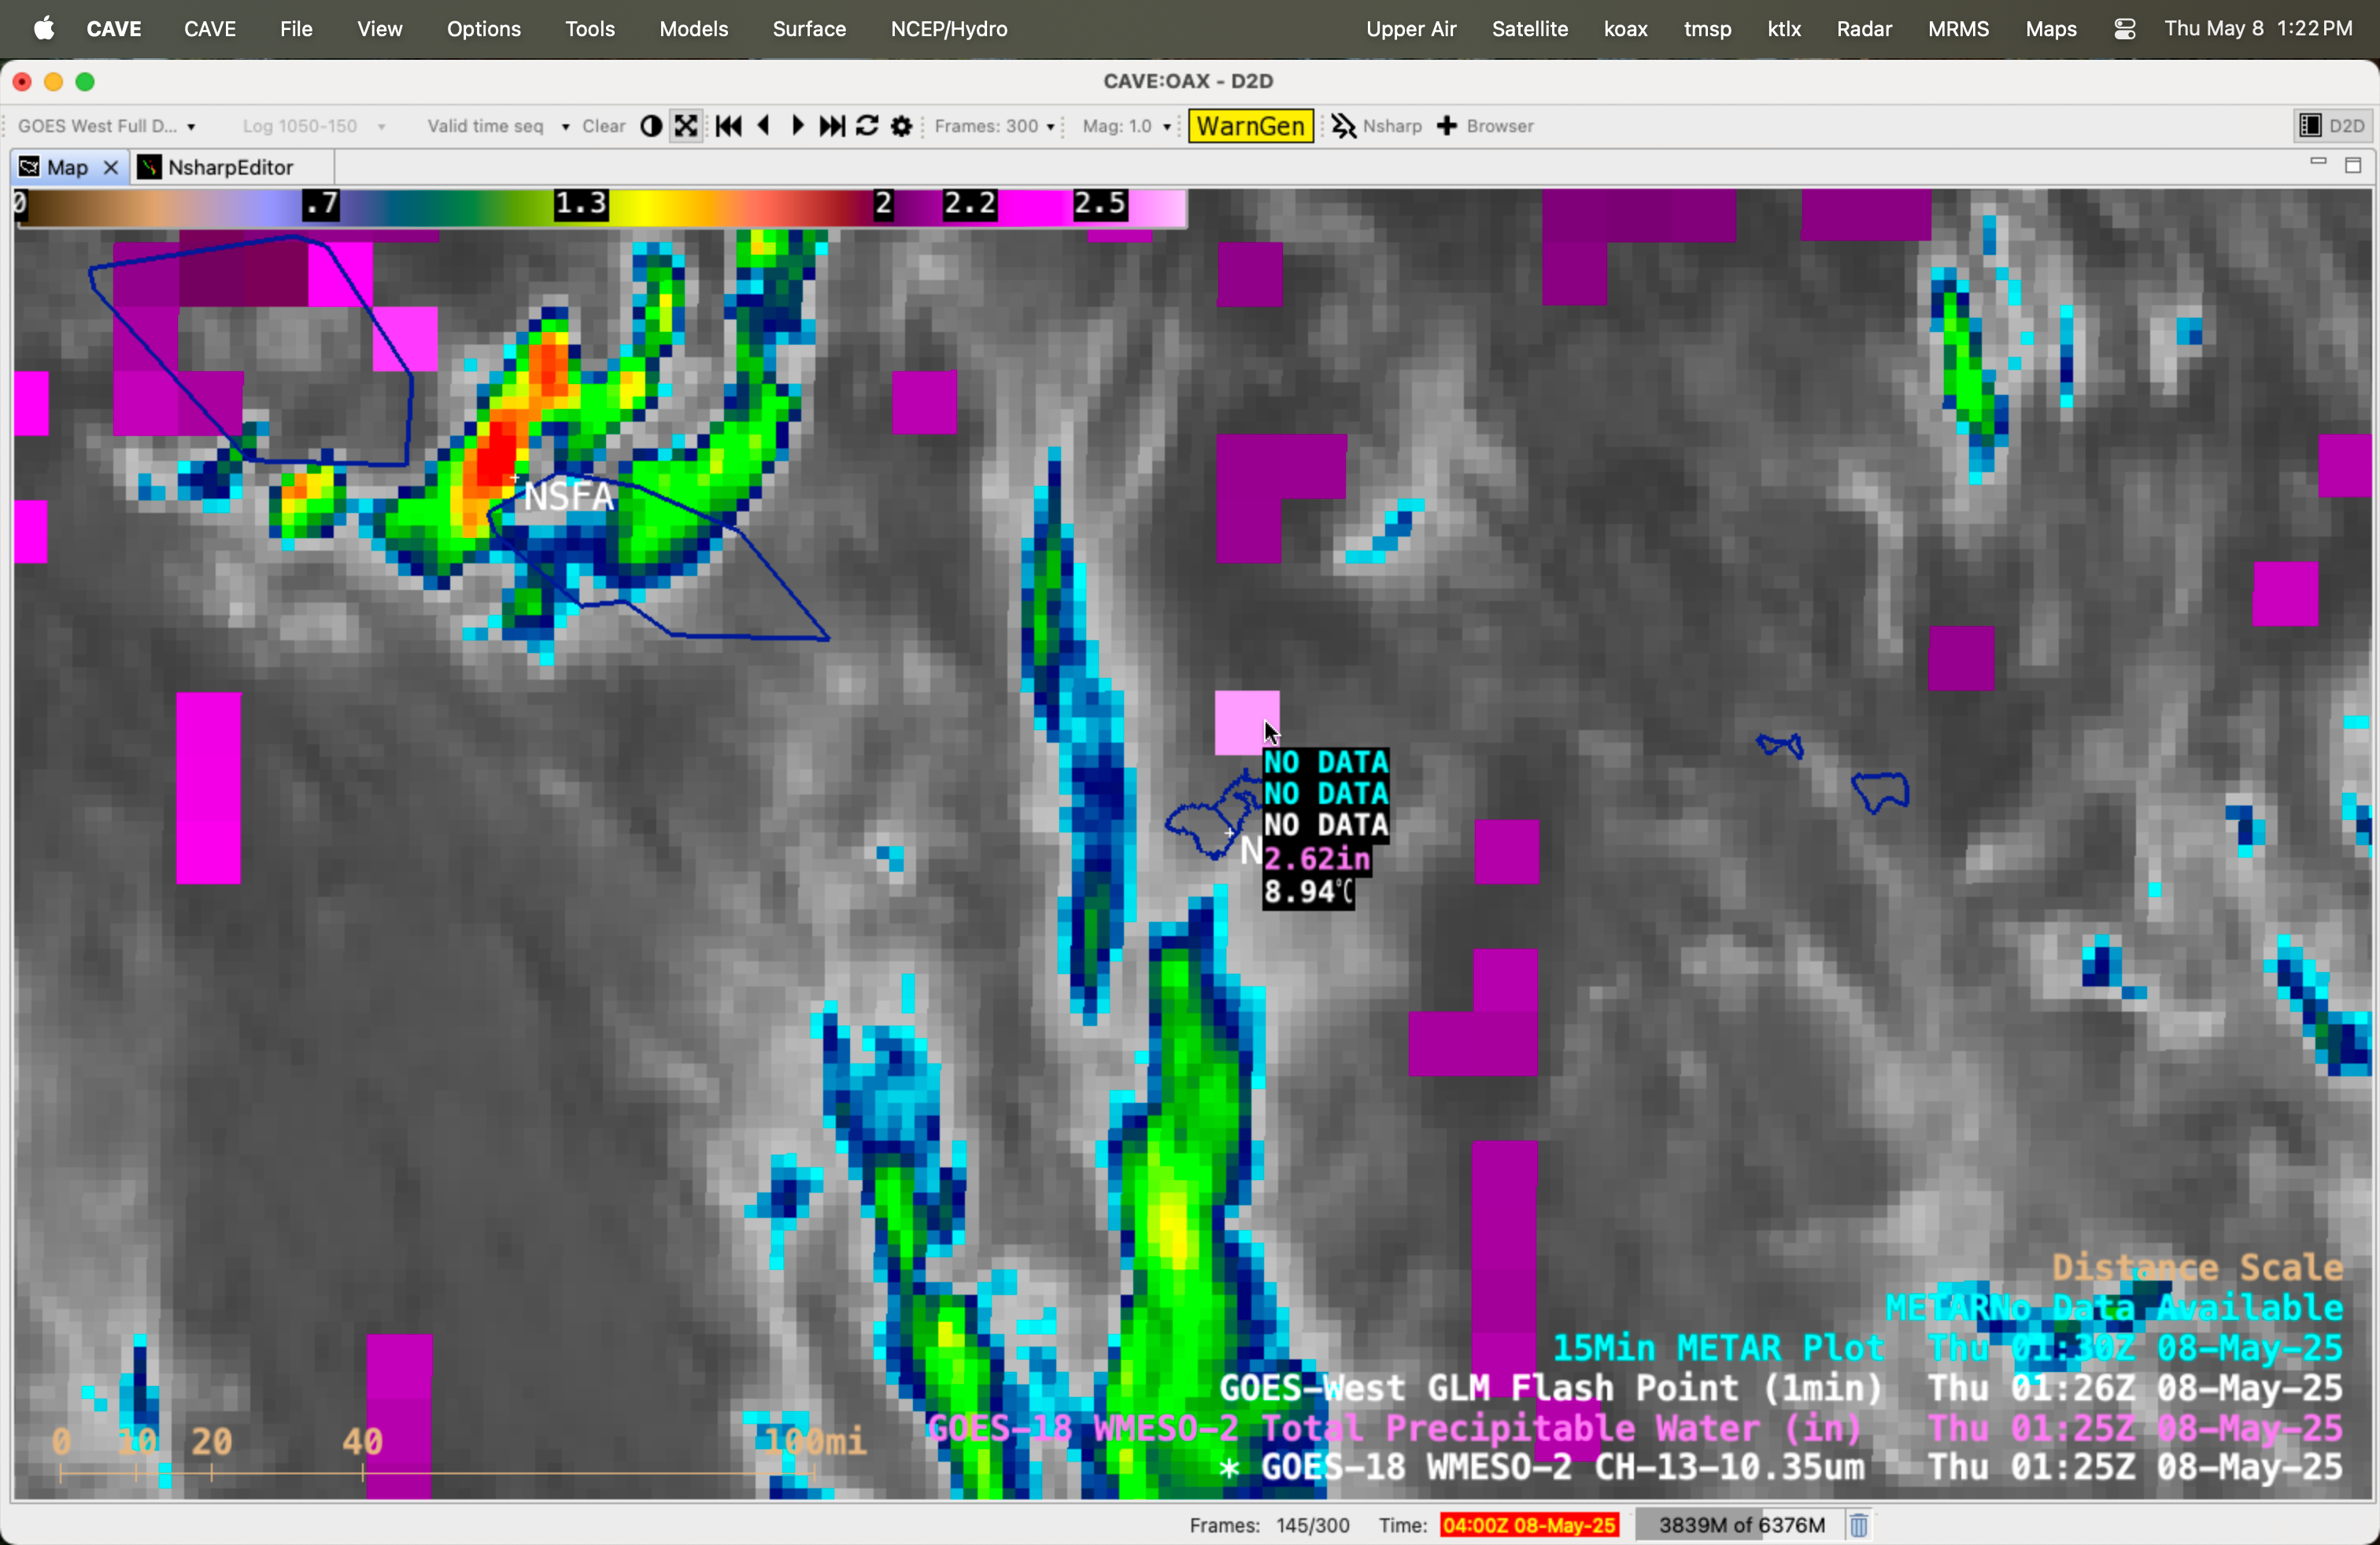Open Mag: 1.0 dropdown
The height and width of the screenshot is (1545, 2380).
tap(1127, 126)
